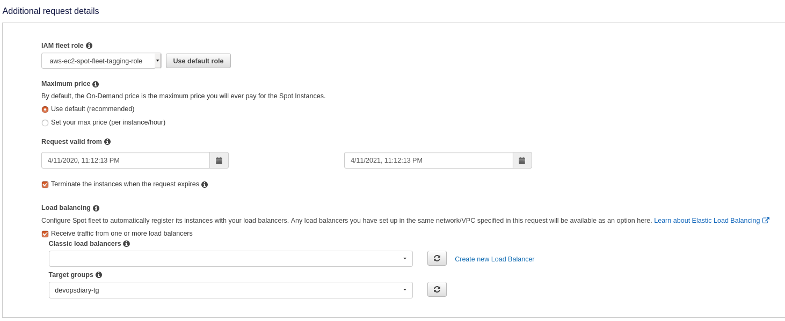This screenshot has width=785, height=321.
Task: Open the Target groups dropdown showing devopsdiary-tg
Action: click(x=230, y=290)
